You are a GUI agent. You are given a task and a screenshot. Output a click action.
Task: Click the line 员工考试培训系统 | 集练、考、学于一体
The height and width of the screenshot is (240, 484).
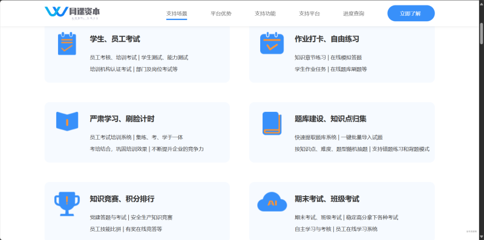(136, 137)
